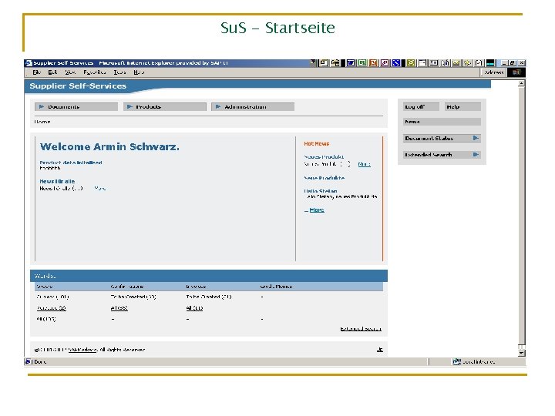Click the IE throbber logo at top right
Viewport: 555px width, 416px height.
516,72
